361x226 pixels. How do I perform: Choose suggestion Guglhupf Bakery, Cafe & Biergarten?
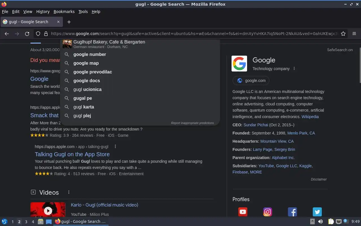[140, 44]
